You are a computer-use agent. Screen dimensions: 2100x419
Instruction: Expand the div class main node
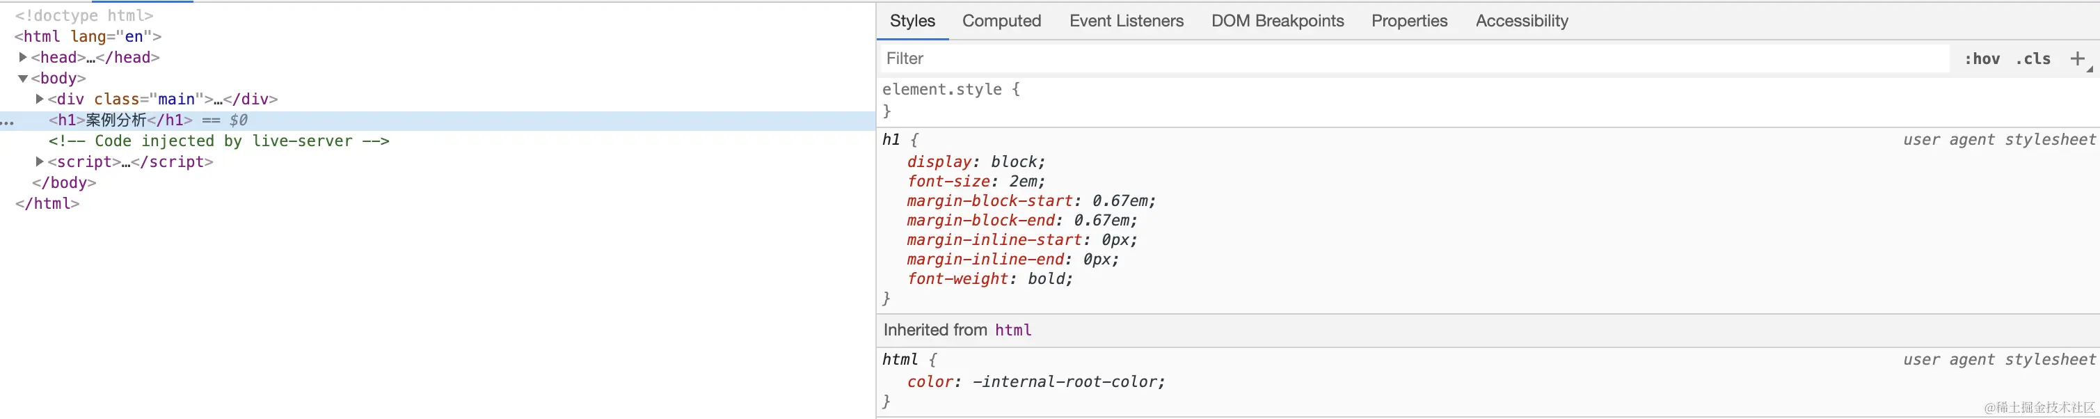point(39,99)
